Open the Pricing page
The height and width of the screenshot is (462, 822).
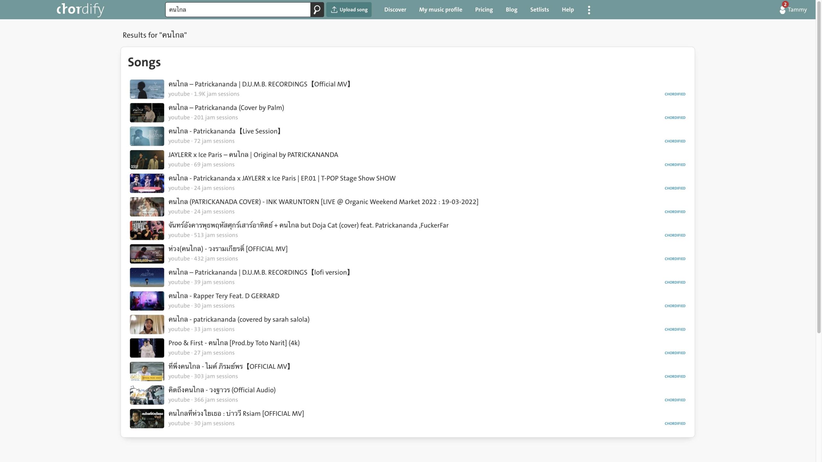(x=484, y=10)
